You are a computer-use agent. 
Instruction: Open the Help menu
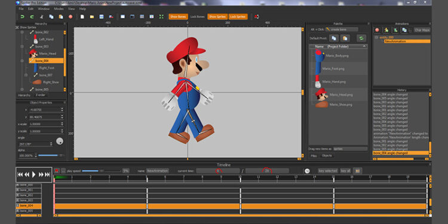coord(82,9)
